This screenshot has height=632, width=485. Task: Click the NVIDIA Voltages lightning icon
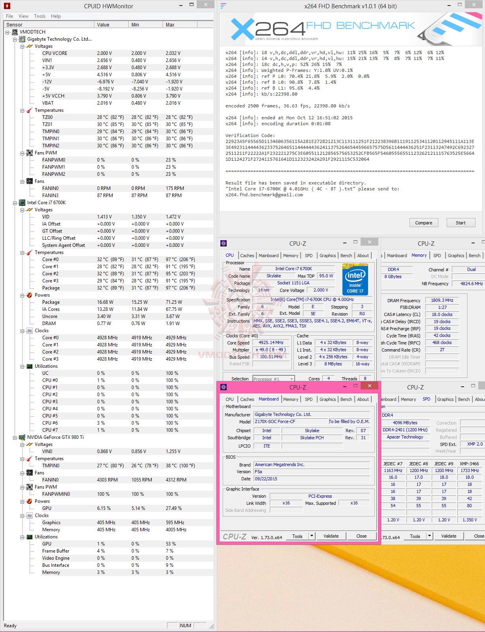30,444
